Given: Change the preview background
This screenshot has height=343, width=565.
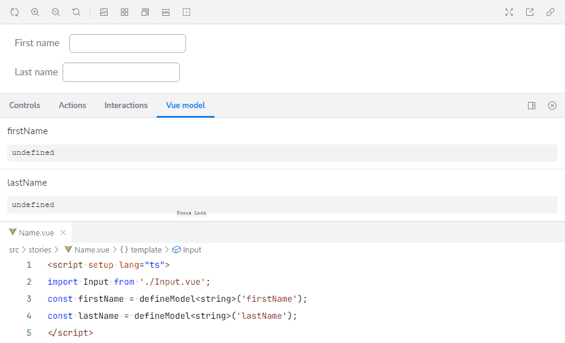Looking at the screenshot, I should (104, 12).
